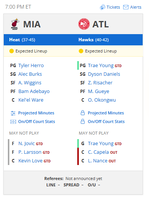Click the Tickets ticket icon

103,7
